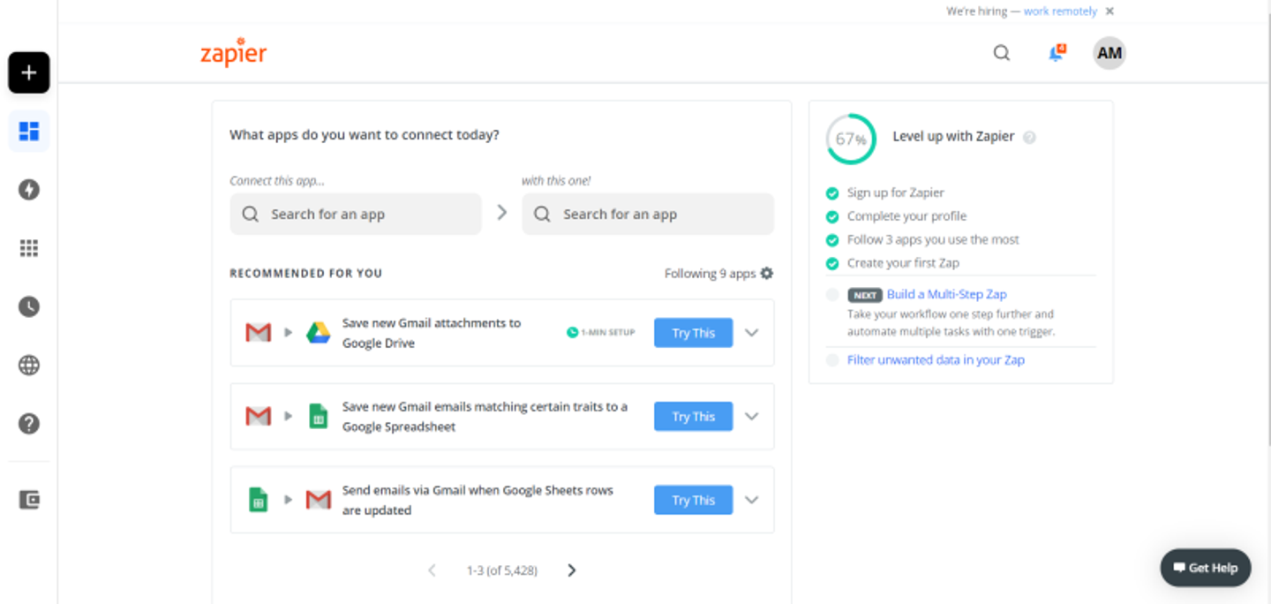The height and width of the screenshot is (604, 1271).
Task: Click Try This for Gmail attachments zap
Action: [x=693, y=333]
